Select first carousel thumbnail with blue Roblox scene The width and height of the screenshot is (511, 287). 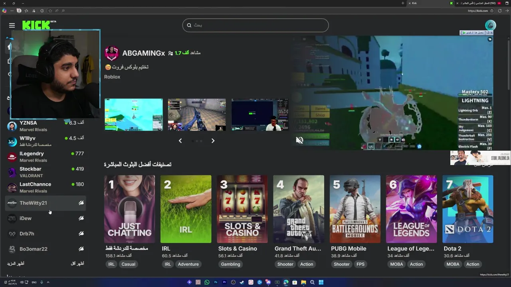point(134,114)
